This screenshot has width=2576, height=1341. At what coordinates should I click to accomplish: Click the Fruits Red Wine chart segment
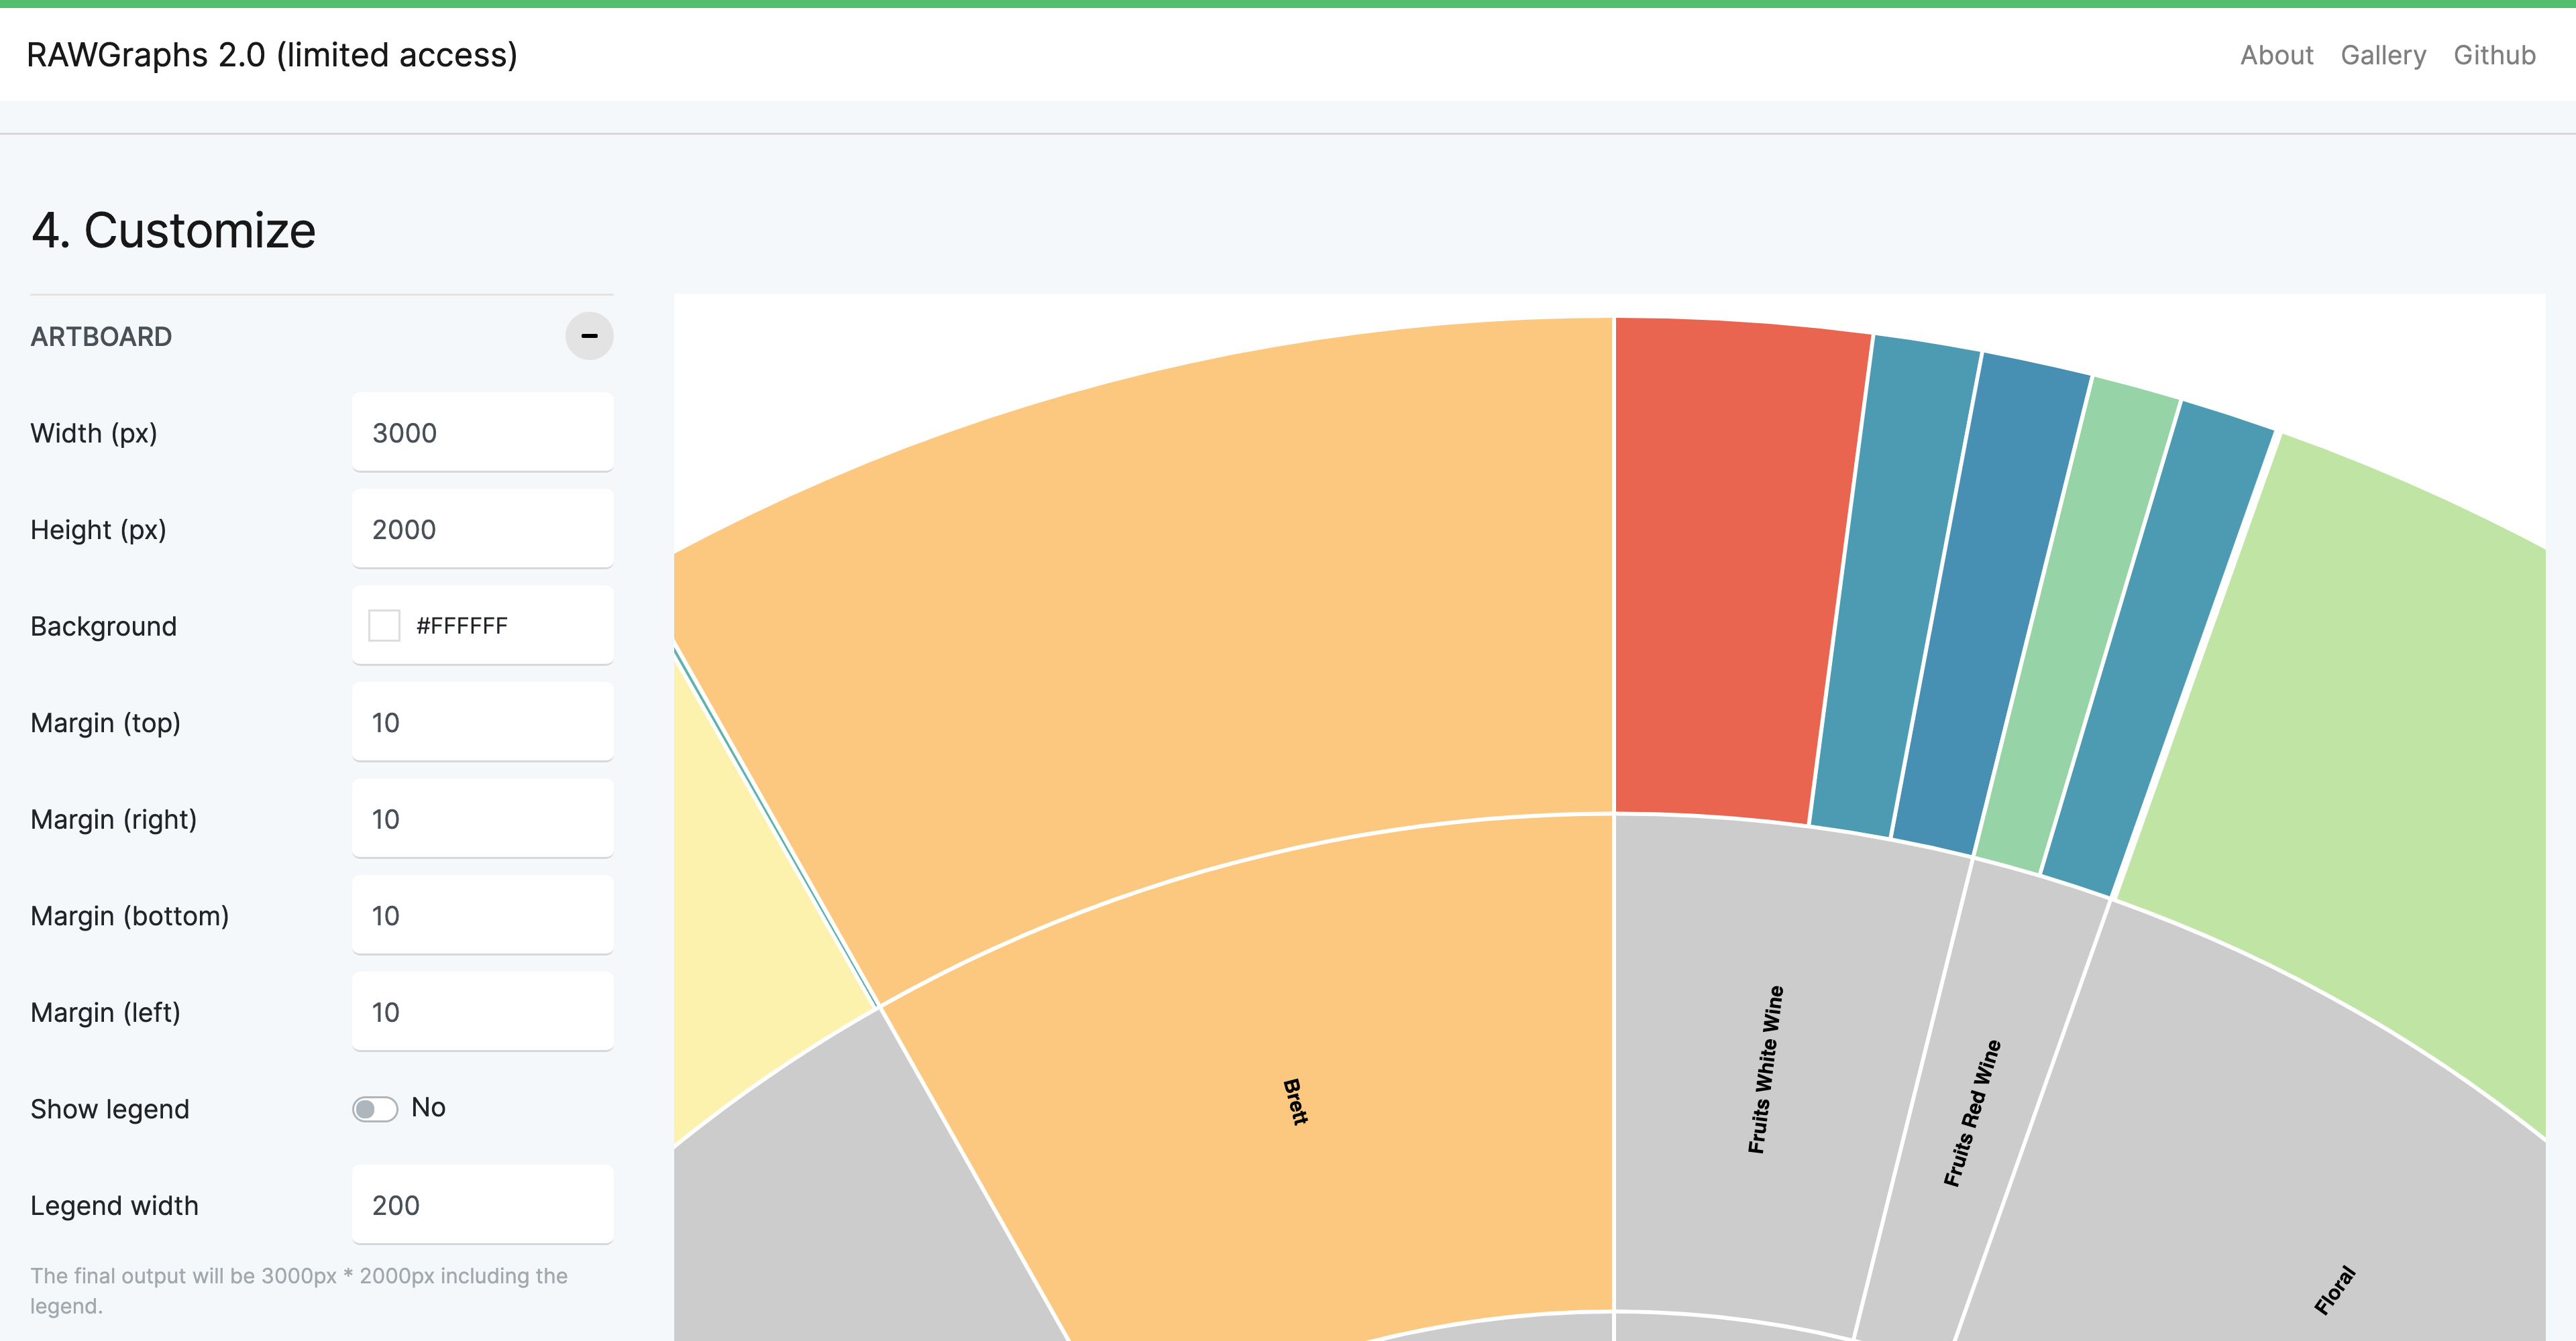click(x=1973, y=1112)
